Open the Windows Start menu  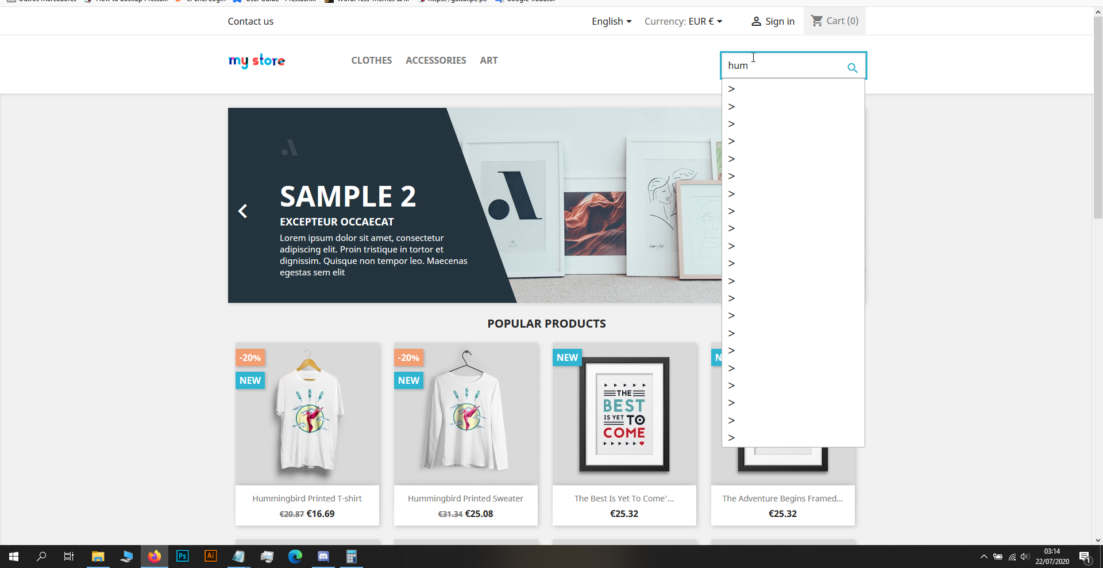click(x=14, y=557)
